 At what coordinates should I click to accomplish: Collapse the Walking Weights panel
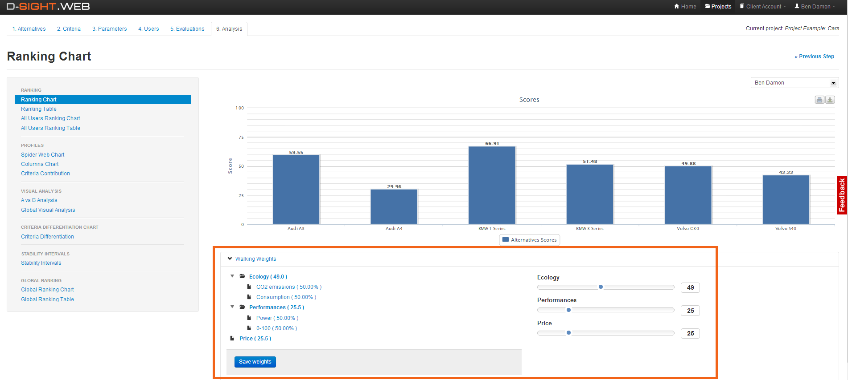pyautogui.click(x=230, y=259)
